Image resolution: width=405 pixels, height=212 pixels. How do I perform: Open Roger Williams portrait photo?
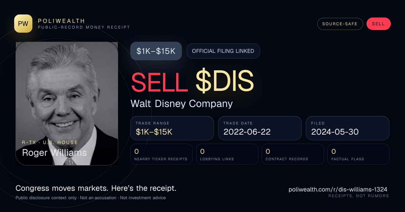pyautogui.click(x=67, y=104)
